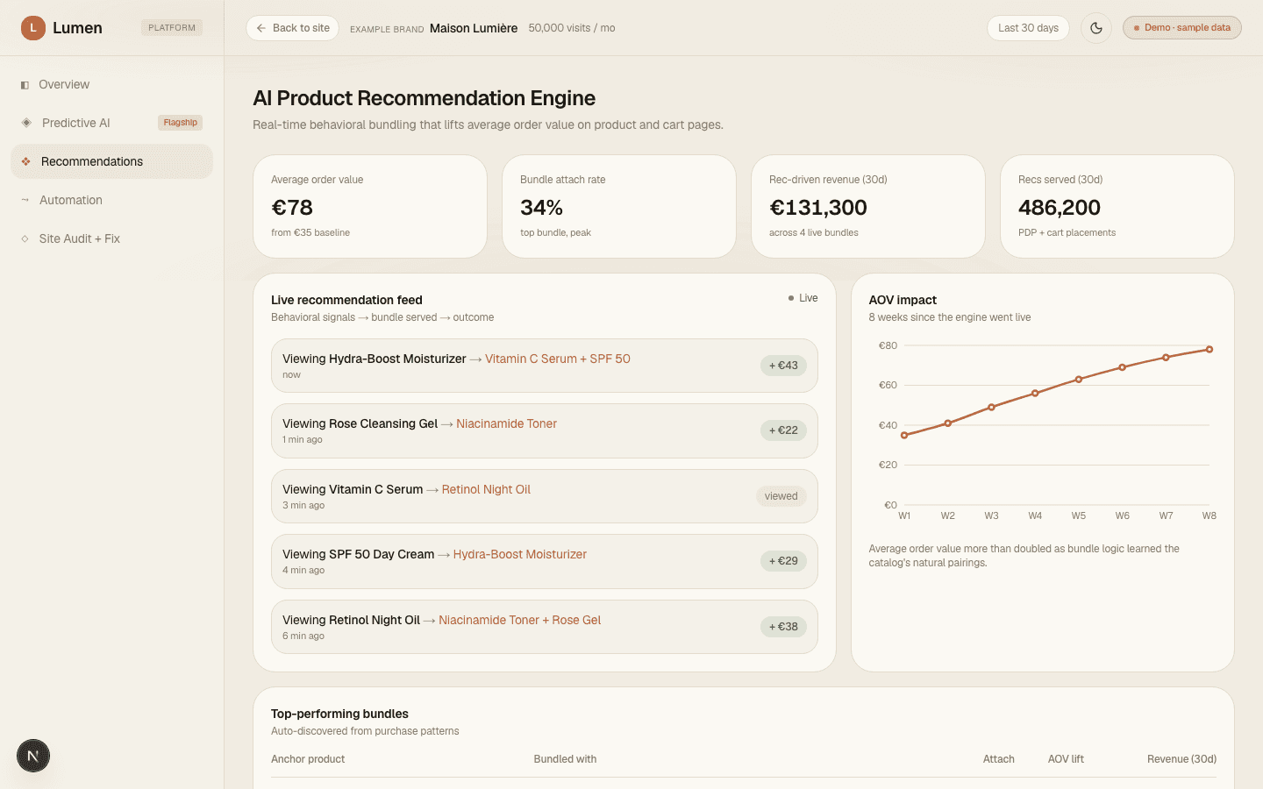Image resolution: width=1263 pixels, height=789 pixels.
Task: Click the Overview sidebar icon
Action: (25, 85)
